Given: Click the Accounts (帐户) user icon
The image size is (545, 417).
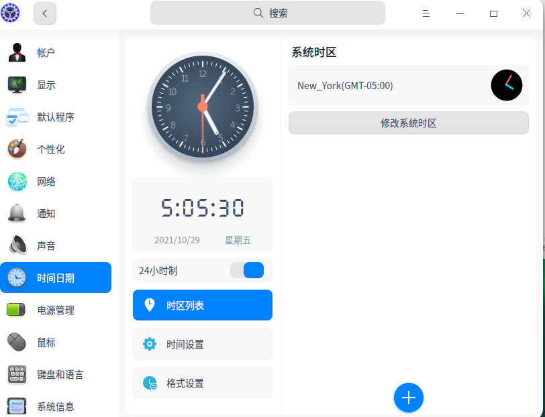Looking at the screenshot, I should point(17,52).
